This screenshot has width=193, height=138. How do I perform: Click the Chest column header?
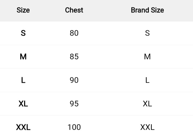tap(74, 10)
